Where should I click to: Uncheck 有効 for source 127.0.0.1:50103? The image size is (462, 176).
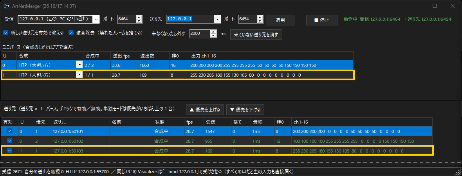9,151
